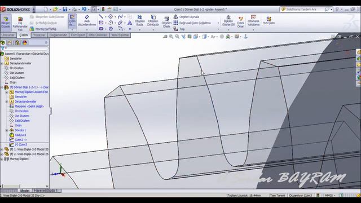
Task: Select the Spline sketch tool
Action: point(120,16)
